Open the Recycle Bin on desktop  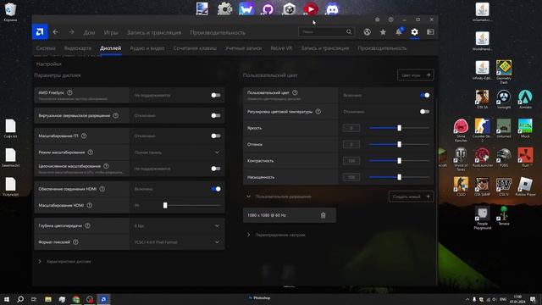tap(10, 12)
